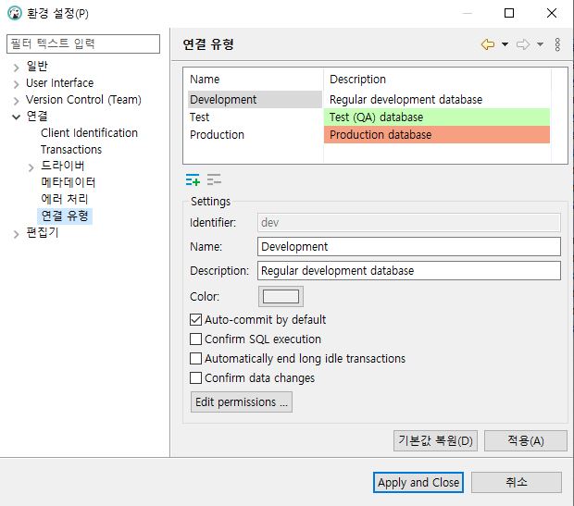Viewport: 574px width, 506px height.
Task: Click Apply and Close button
Action: (418, 483)
